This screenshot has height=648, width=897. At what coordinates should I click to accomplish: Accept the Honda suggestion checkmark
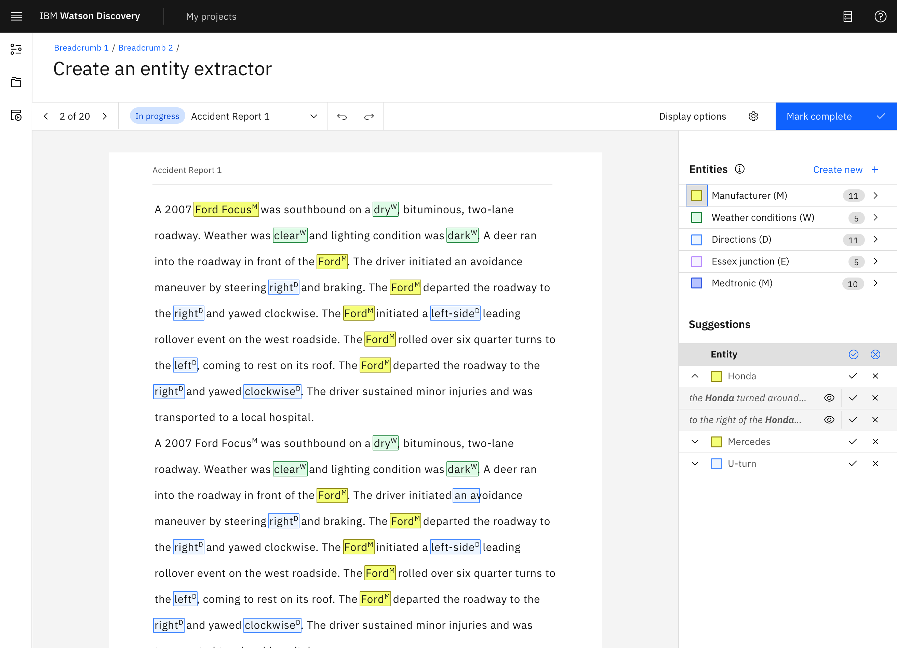coord(853,376)
